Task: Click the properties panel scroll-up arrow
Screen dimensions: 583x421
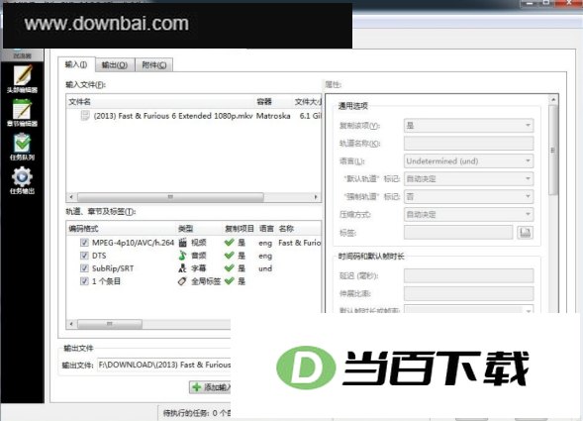Action: tap(553, 100)
